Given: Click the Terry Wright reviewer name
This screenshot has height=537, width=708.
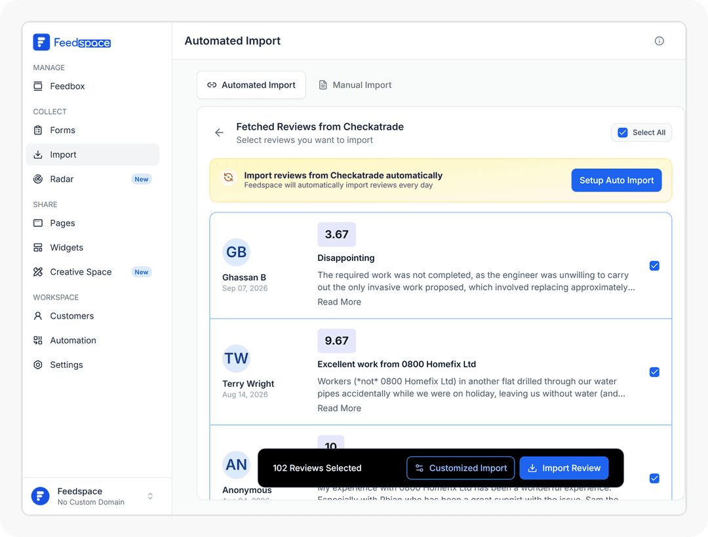Looking at the screenshot, I should pos(248,384).
